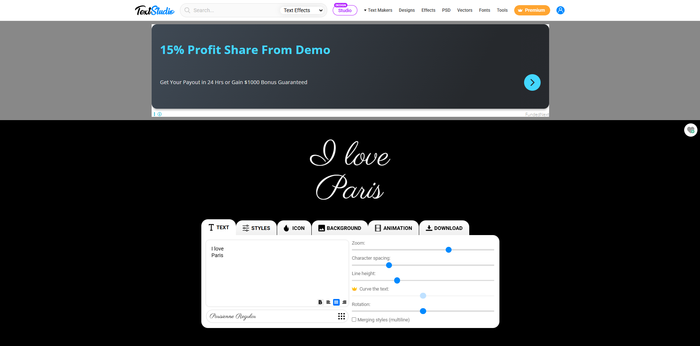This screenshot has width=700, height=346.
Task: Expand the Text Makers menu
Action: point(378,10)
